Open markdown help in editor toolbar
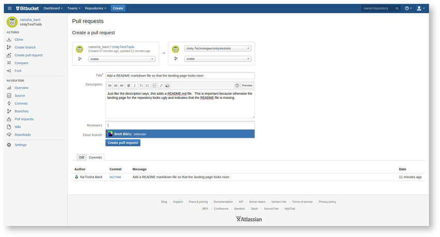The height and width of the screenshot is (237, 440). click(237, 85)
